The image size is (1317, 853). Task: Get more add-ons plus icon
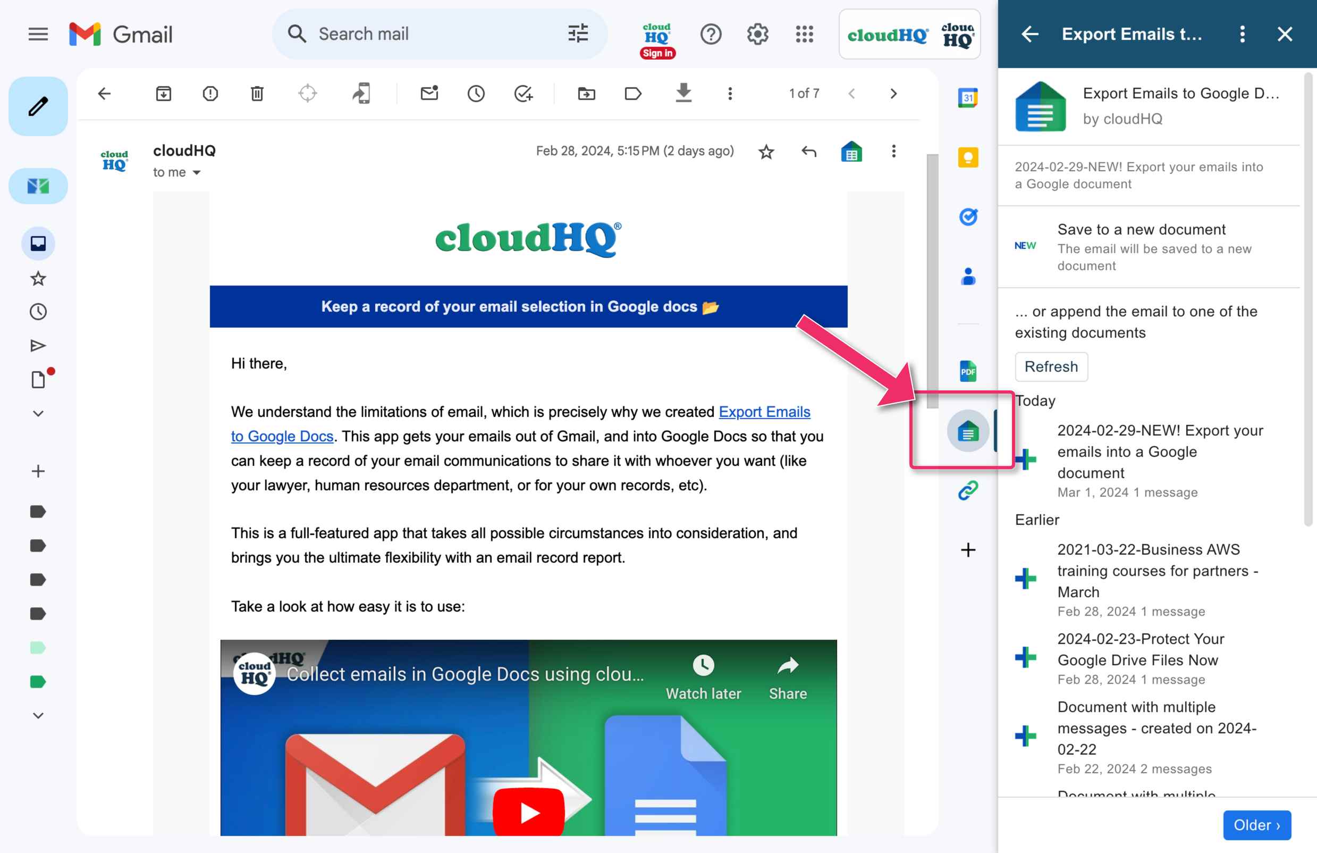point(968,550)
